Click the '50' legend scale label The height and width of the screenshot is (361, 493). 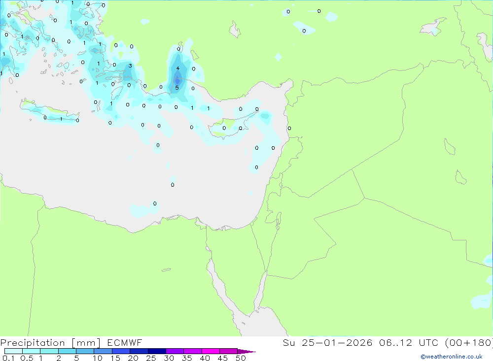click(x=241, y=358)
